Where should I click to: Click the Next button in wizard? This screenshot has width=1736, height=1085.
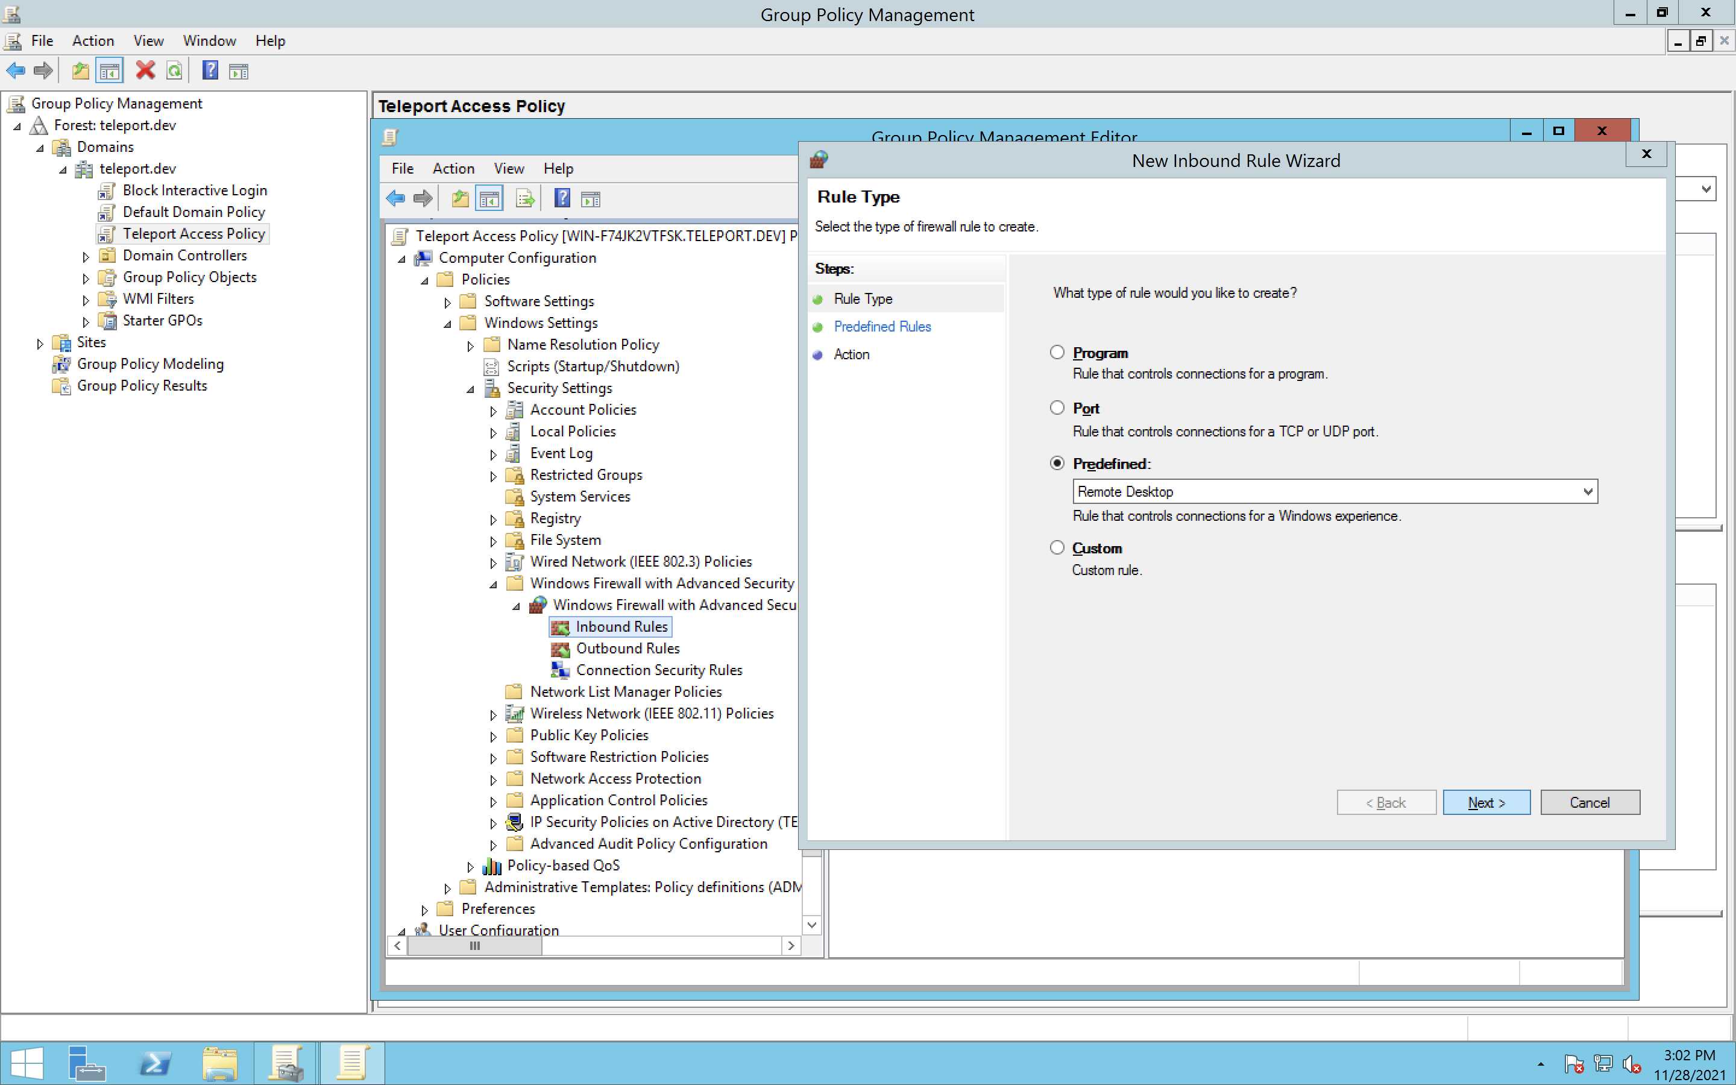pos(1486,802)
